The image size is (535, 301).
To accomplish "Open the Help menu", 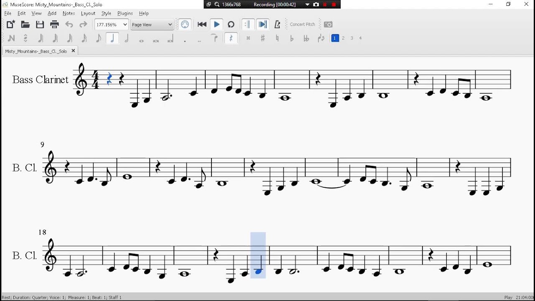I will click(x=144, y=13).
